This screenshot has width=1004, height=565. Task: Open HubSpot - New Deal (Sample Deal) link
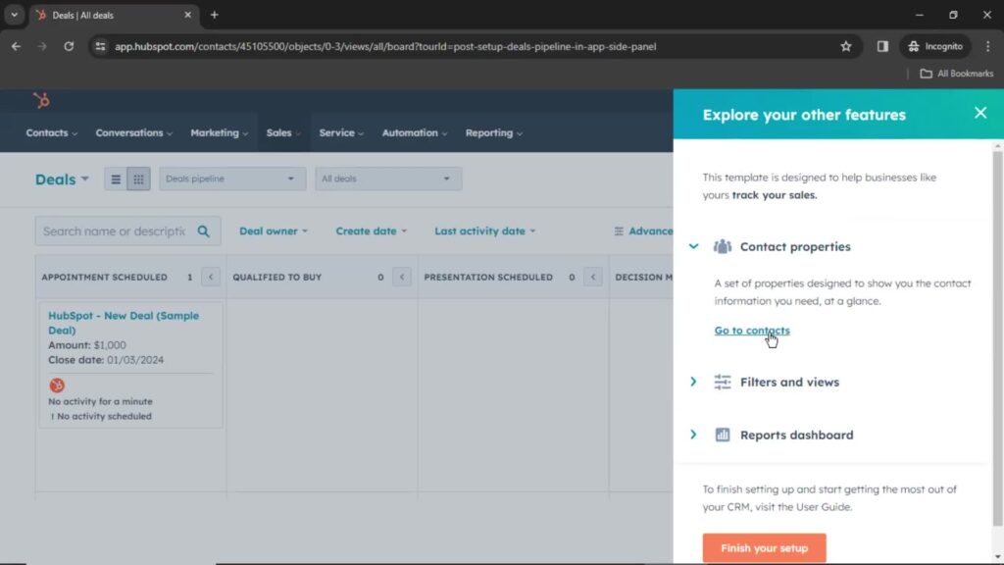[x=124, y=323]
